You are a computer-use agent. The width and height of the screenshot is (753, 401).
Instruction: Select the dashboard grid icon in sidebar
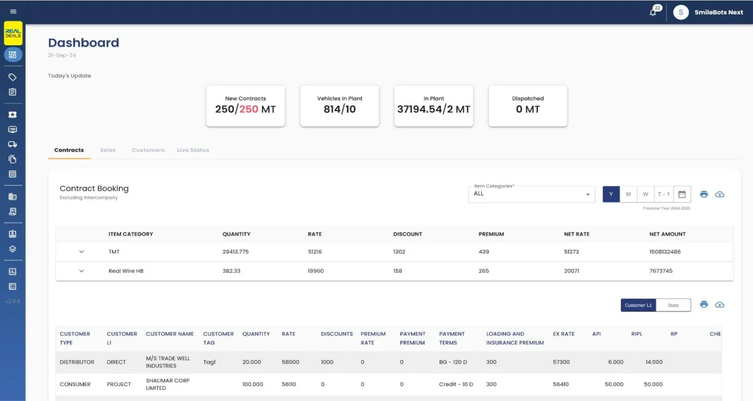(13, 55)
